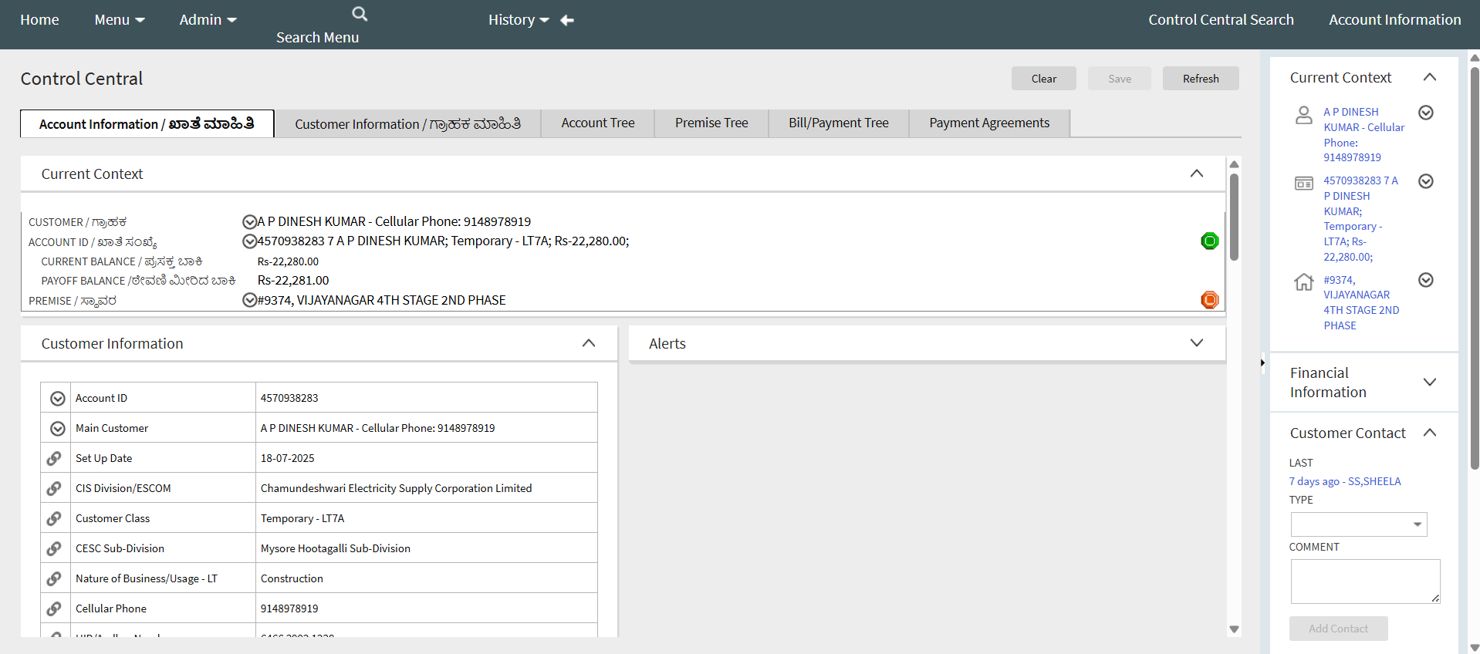Switch to the Bill/Payment Tree tab
This screenshot has height=654, width=1480.
(x=838, y=123)
